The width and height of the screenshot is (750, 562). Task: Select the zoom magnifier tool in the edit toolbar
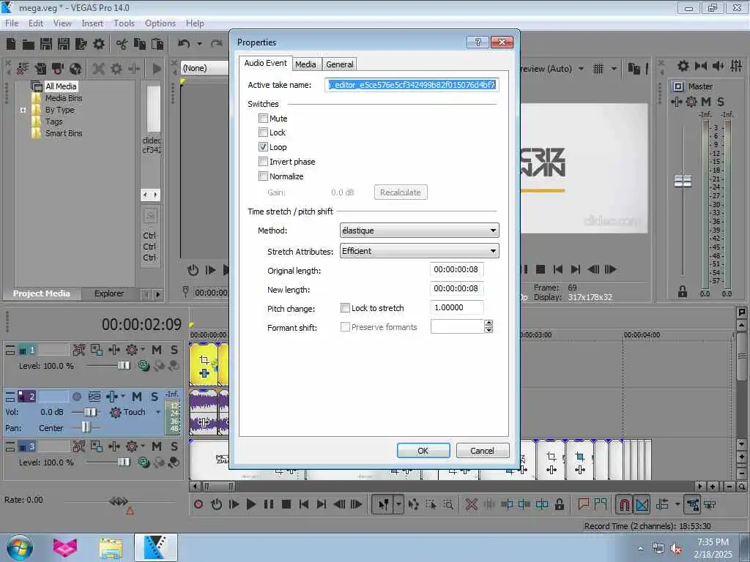[x=448, y=504]
